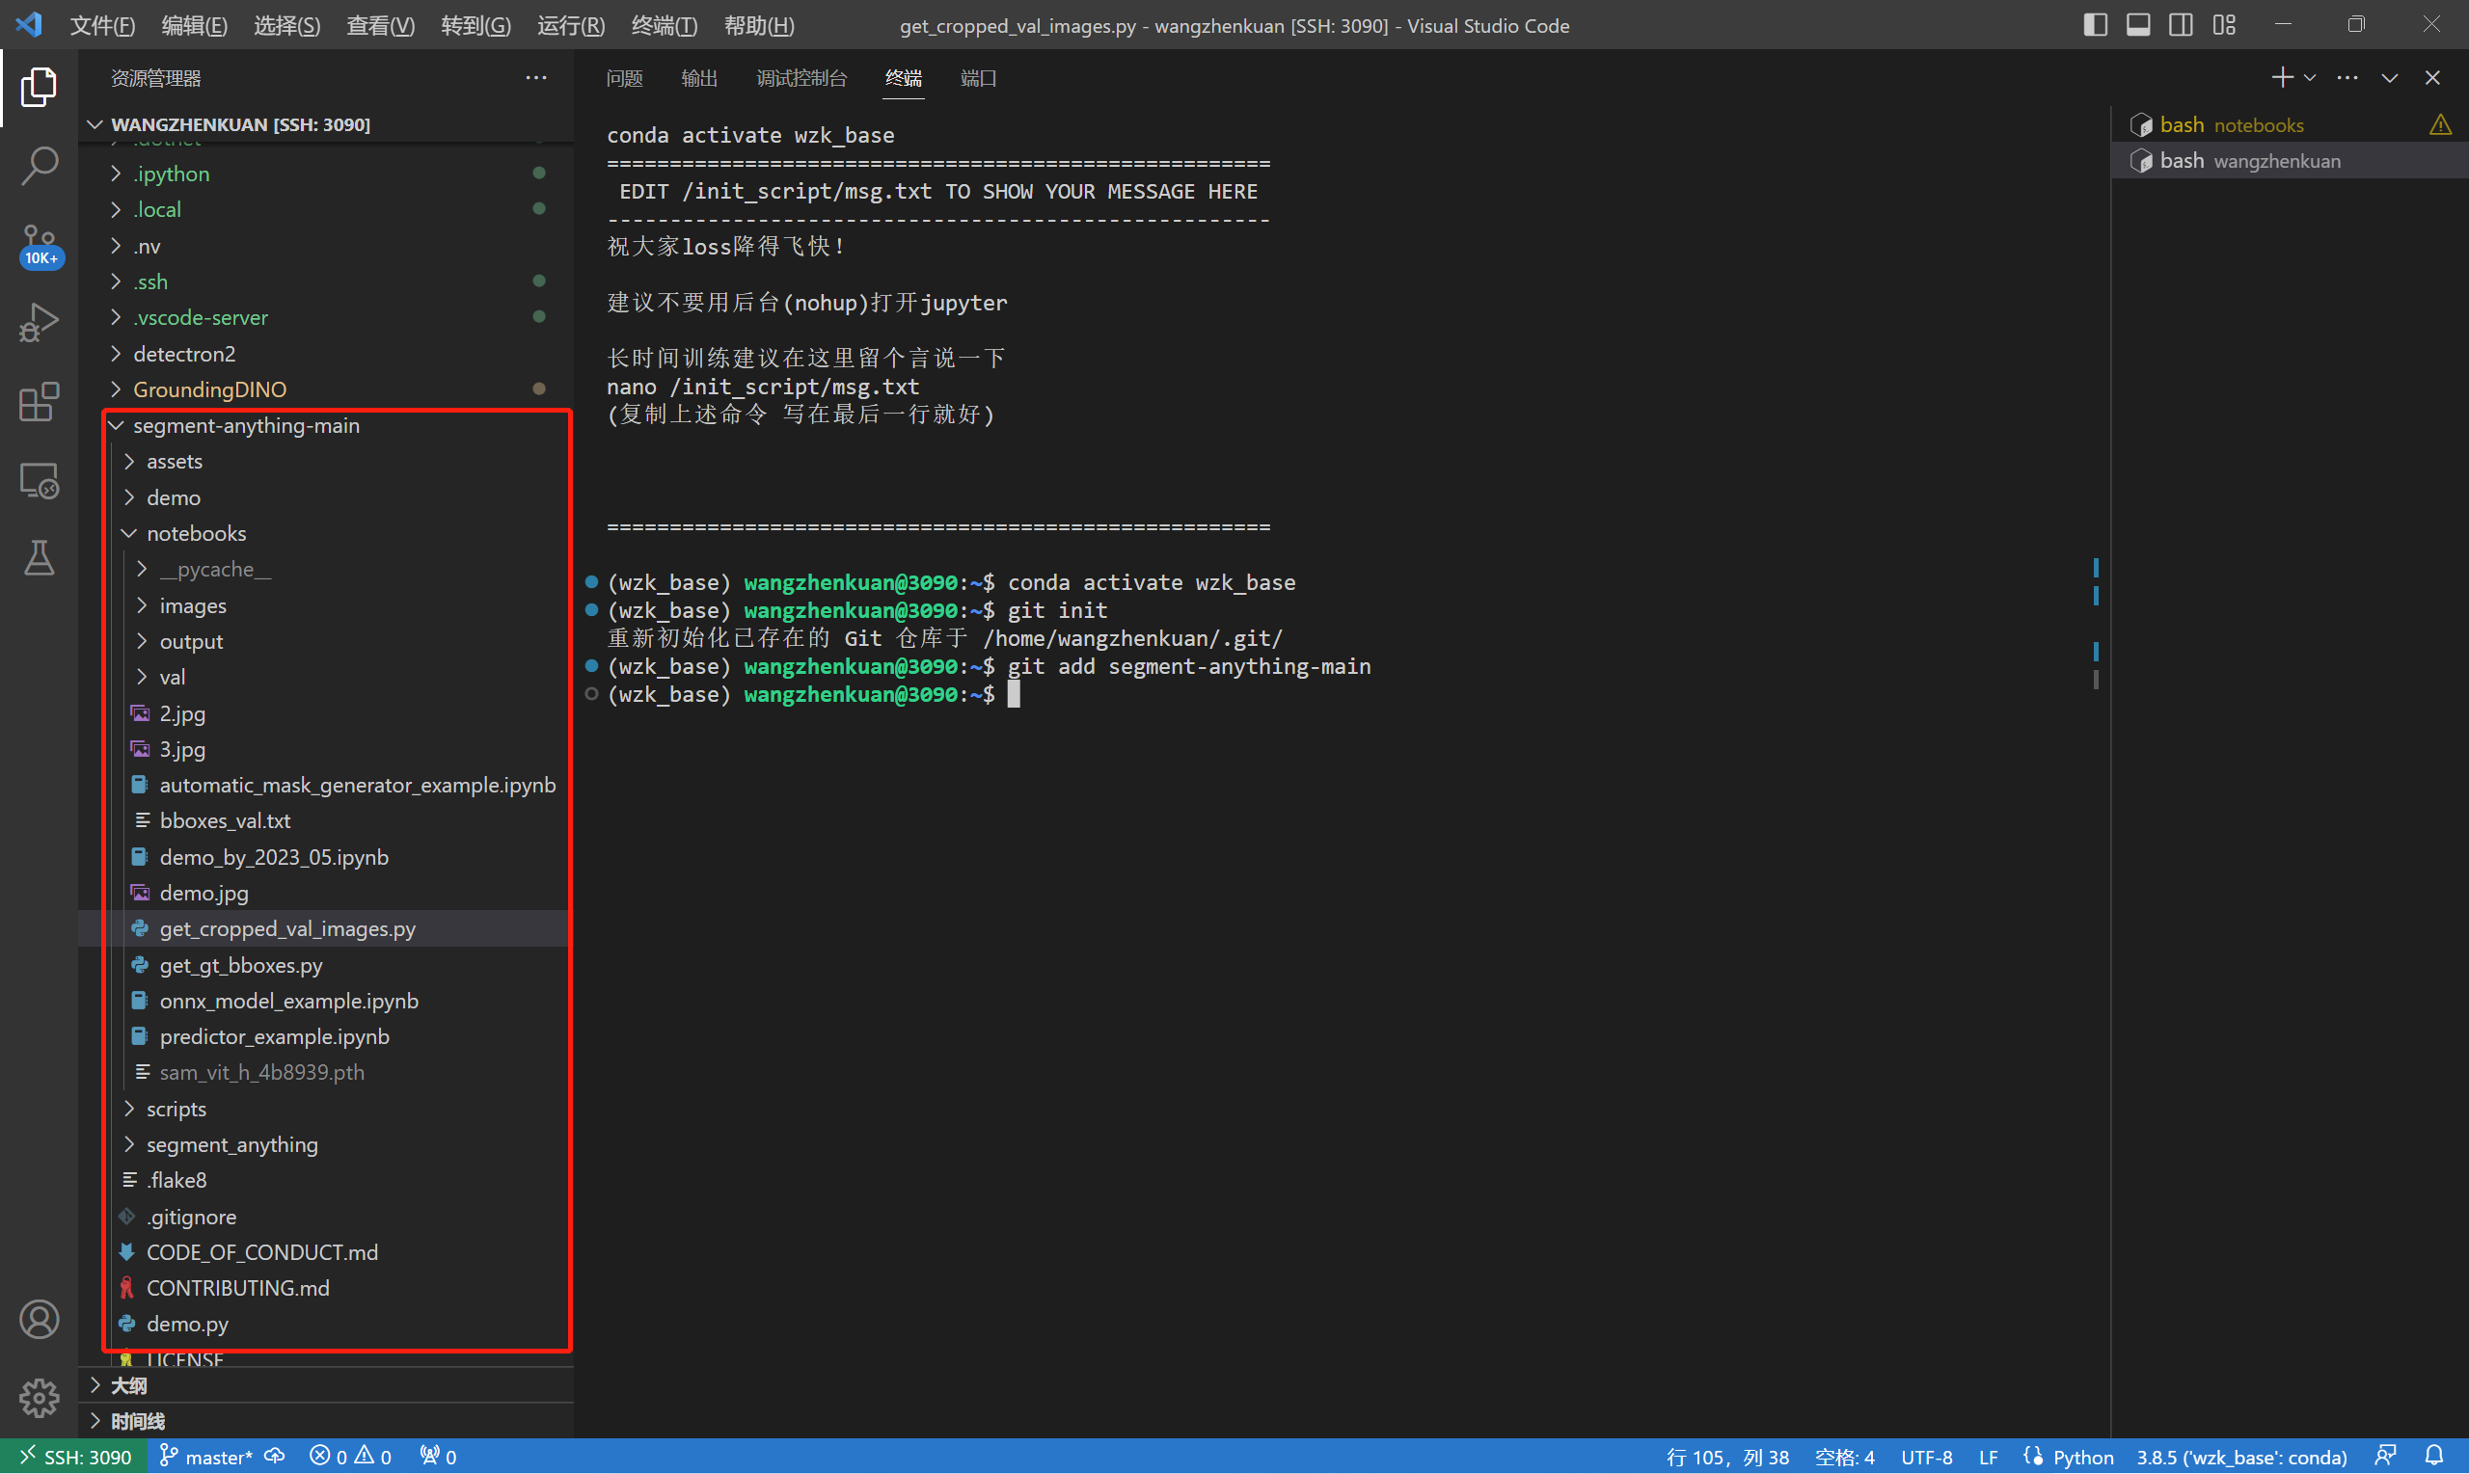Open the Search view in activity bar
This screenshot has width=2469, height=1474.
(39, 166)
